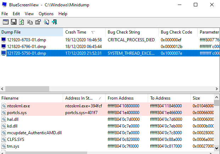Click the CLFS.SYS file icon
Screen dimensions: 220x154
tap(4, 140)
